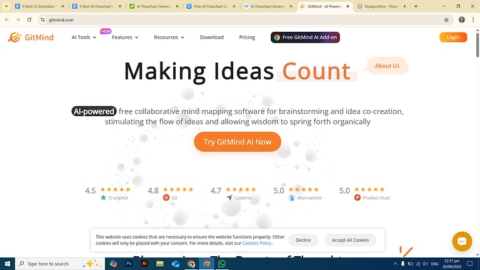Open the tab search dropdown arrow
480x270 pixels.
coord(6,6)
